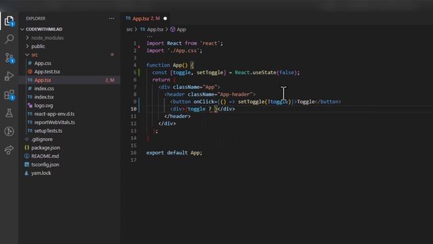Open setupTests.ts file
This screenshot has width=433, height=244.
48,131
